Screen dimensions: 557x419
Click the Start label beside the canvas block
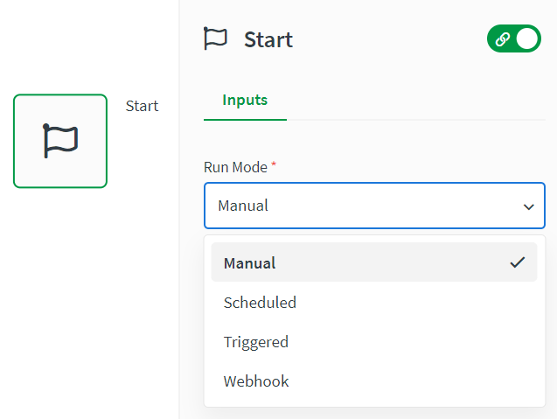pos(142,106)
